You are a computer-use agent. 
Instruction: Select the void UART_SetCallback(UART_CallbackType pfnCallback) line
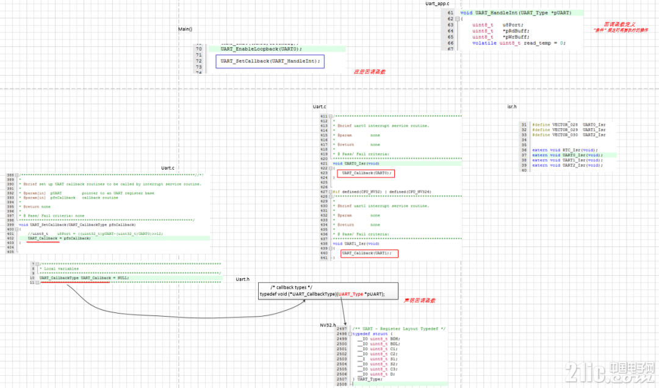pyautogui.click(x=77, y=225)
